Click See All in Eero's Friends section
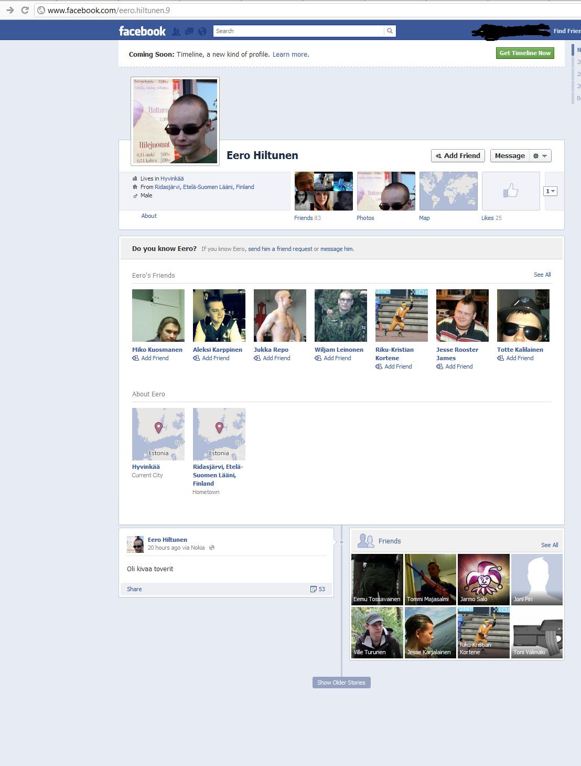Viewport: 581px width, 766px height. tap(542, 275)
